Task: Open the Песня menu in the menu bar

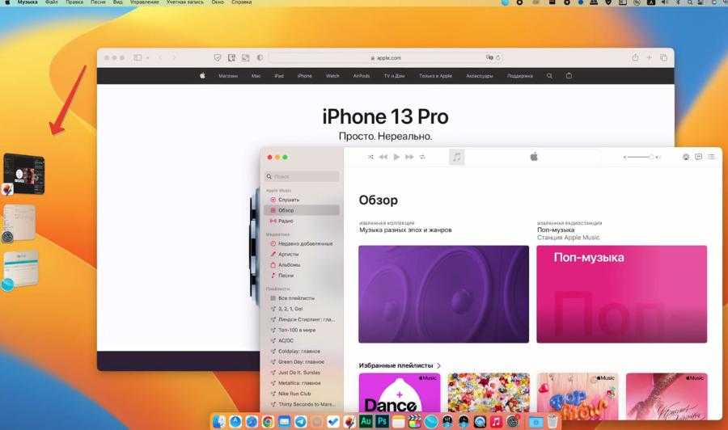Action: tap(98, 3)
